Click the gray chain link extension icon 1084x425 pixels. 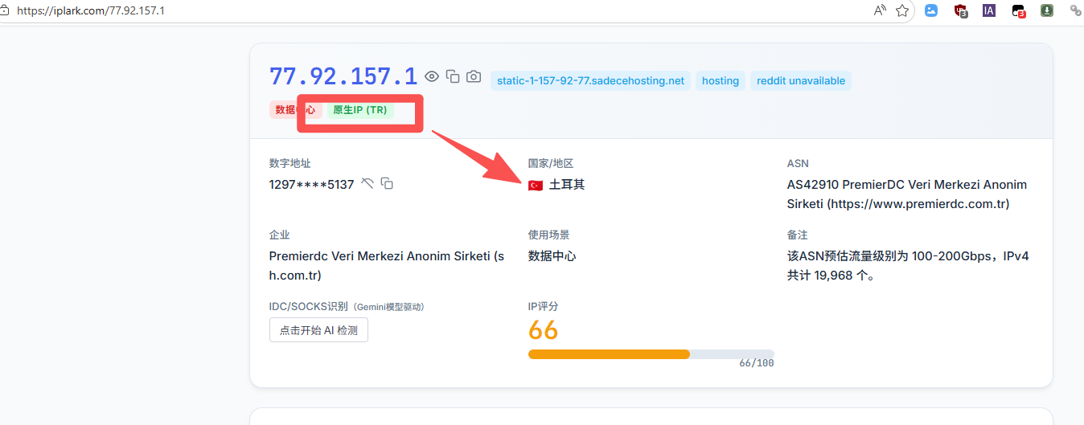(x=1075, y=10)
